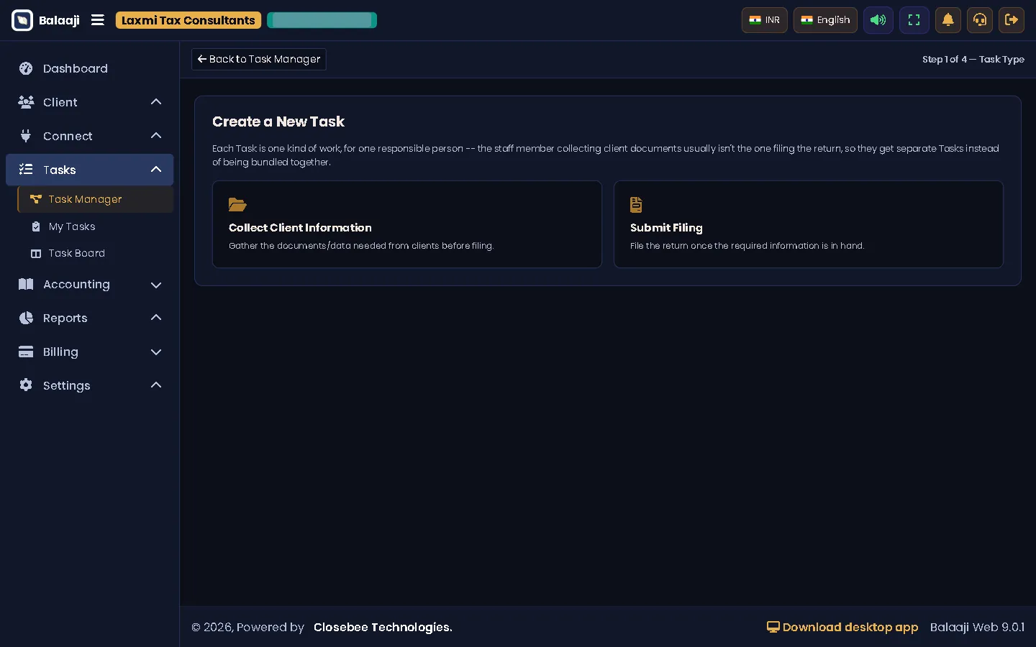Click the Balaaji Web 9.0.1 version text

point(977,627)
